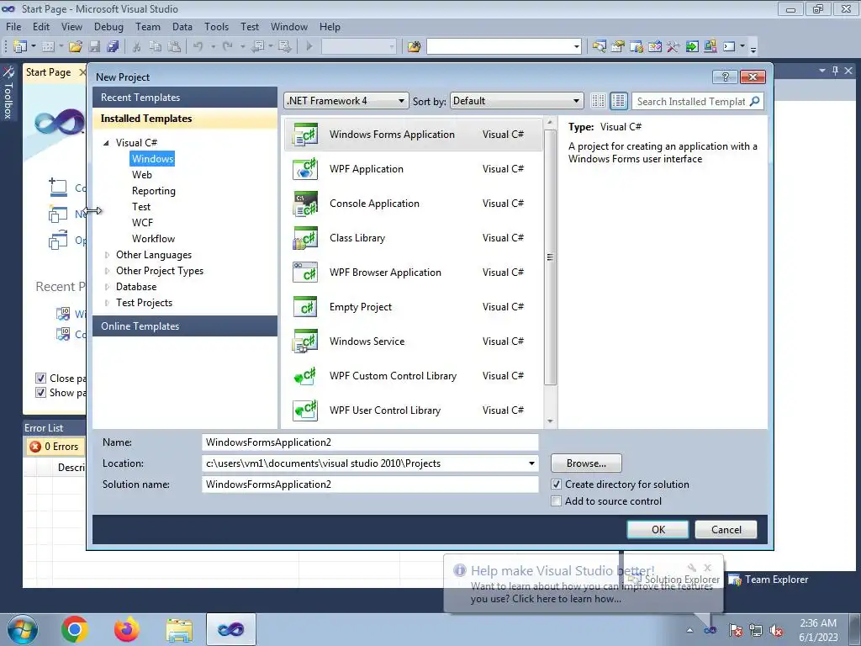Screen dimensions: 861x646
Task: Open Solution Explorer from toolbar icon
Action: (599, 47)
